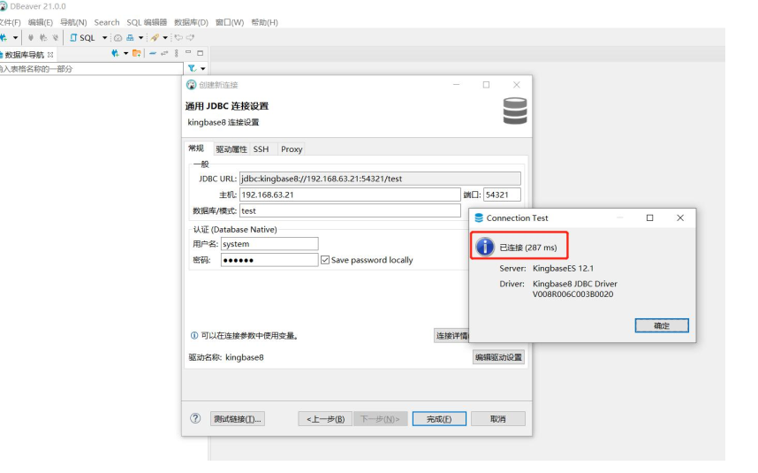Toggle Save password locally checkbox
Image resolution: width=758 pixels, height=473 pixels.
(325, 260)
